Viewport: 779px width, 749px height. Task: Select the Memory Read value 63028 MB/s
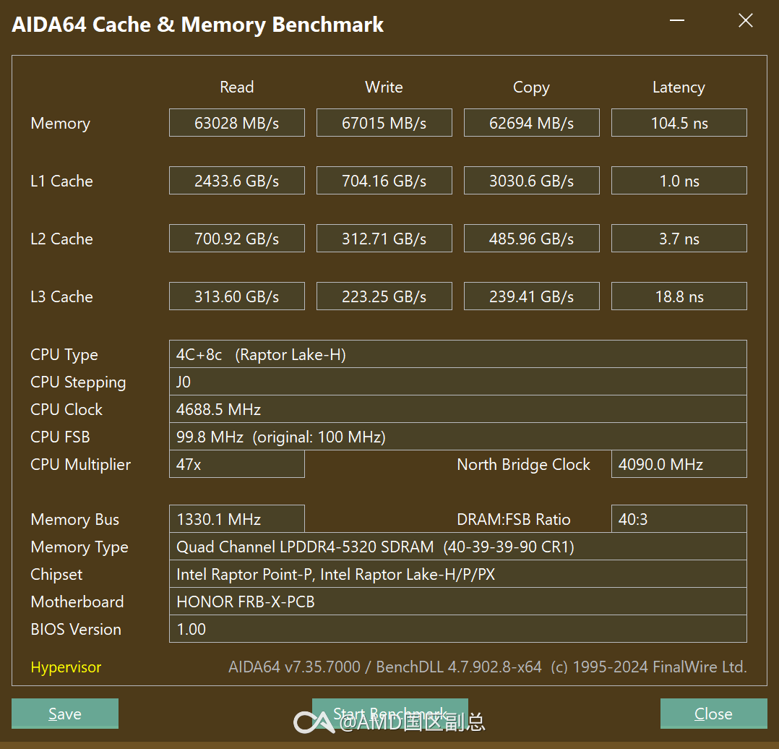point(237,123)
